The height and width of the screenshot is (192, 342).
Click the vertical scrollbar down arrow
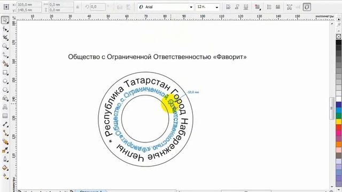[332, 187]
